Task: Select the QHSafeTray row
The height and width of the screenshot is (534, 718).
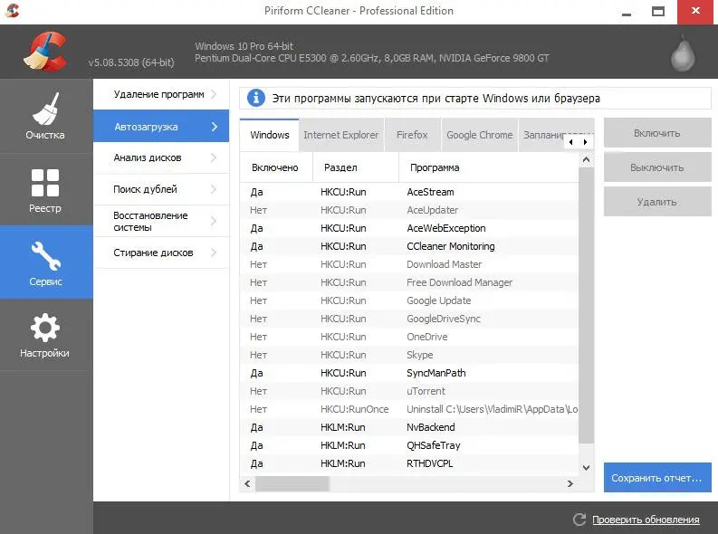Action: 409,445
